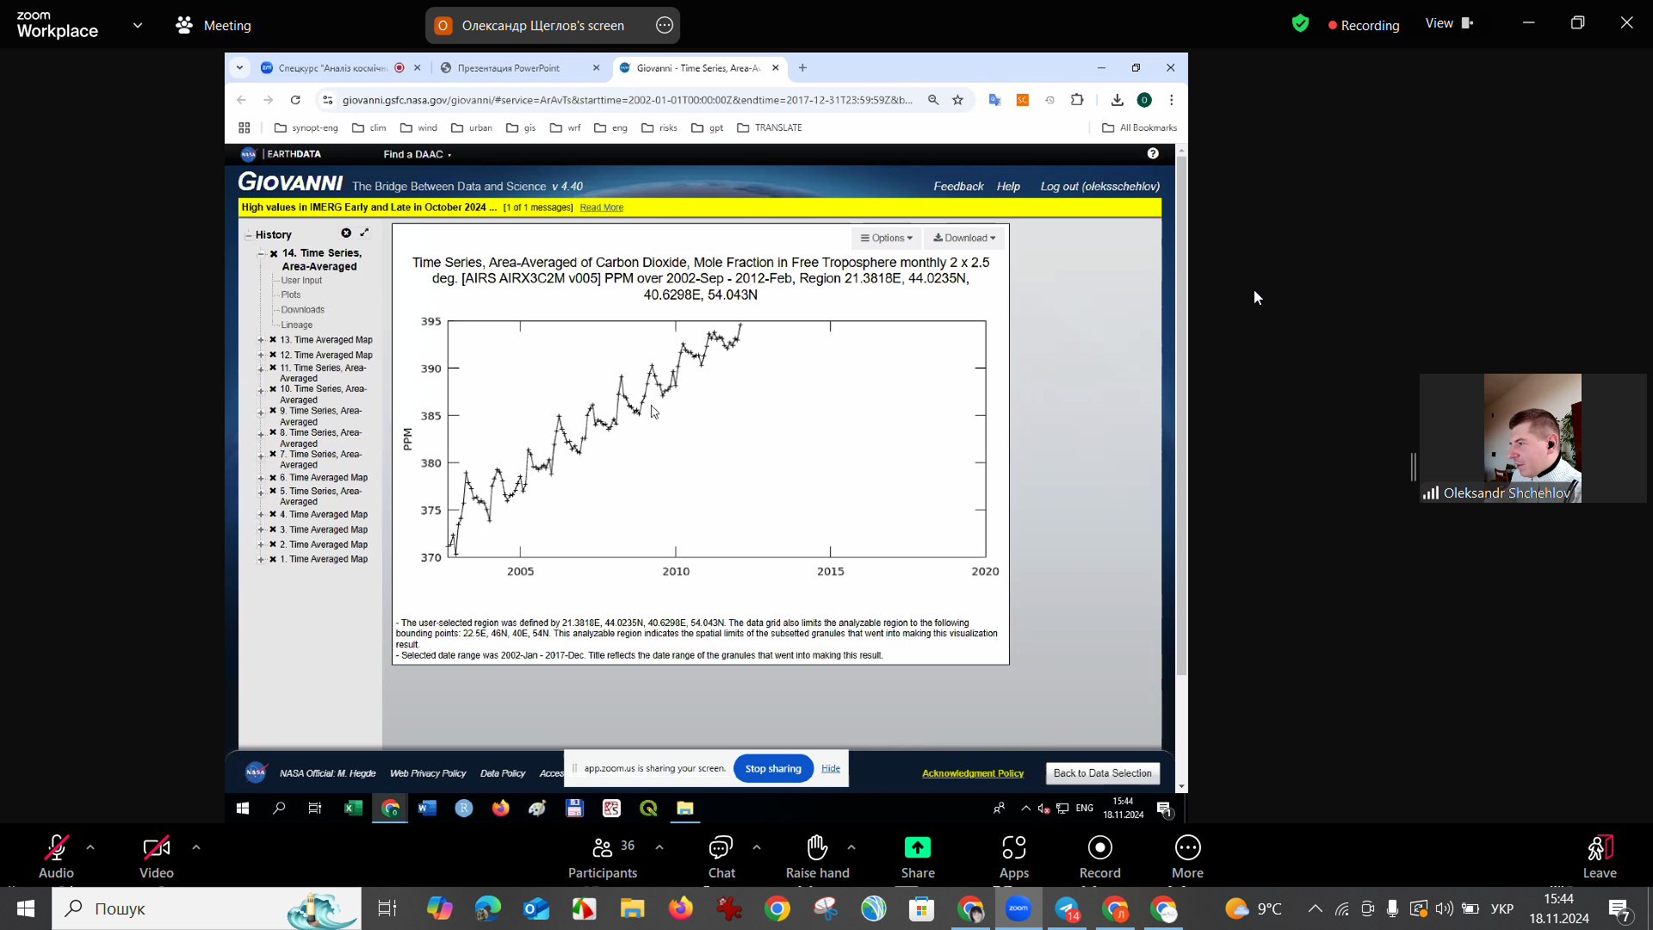The width and height of the screenshot is (1653, 930).
Task: Open the Zoom Apps icon
Action: pos(1013,848)
